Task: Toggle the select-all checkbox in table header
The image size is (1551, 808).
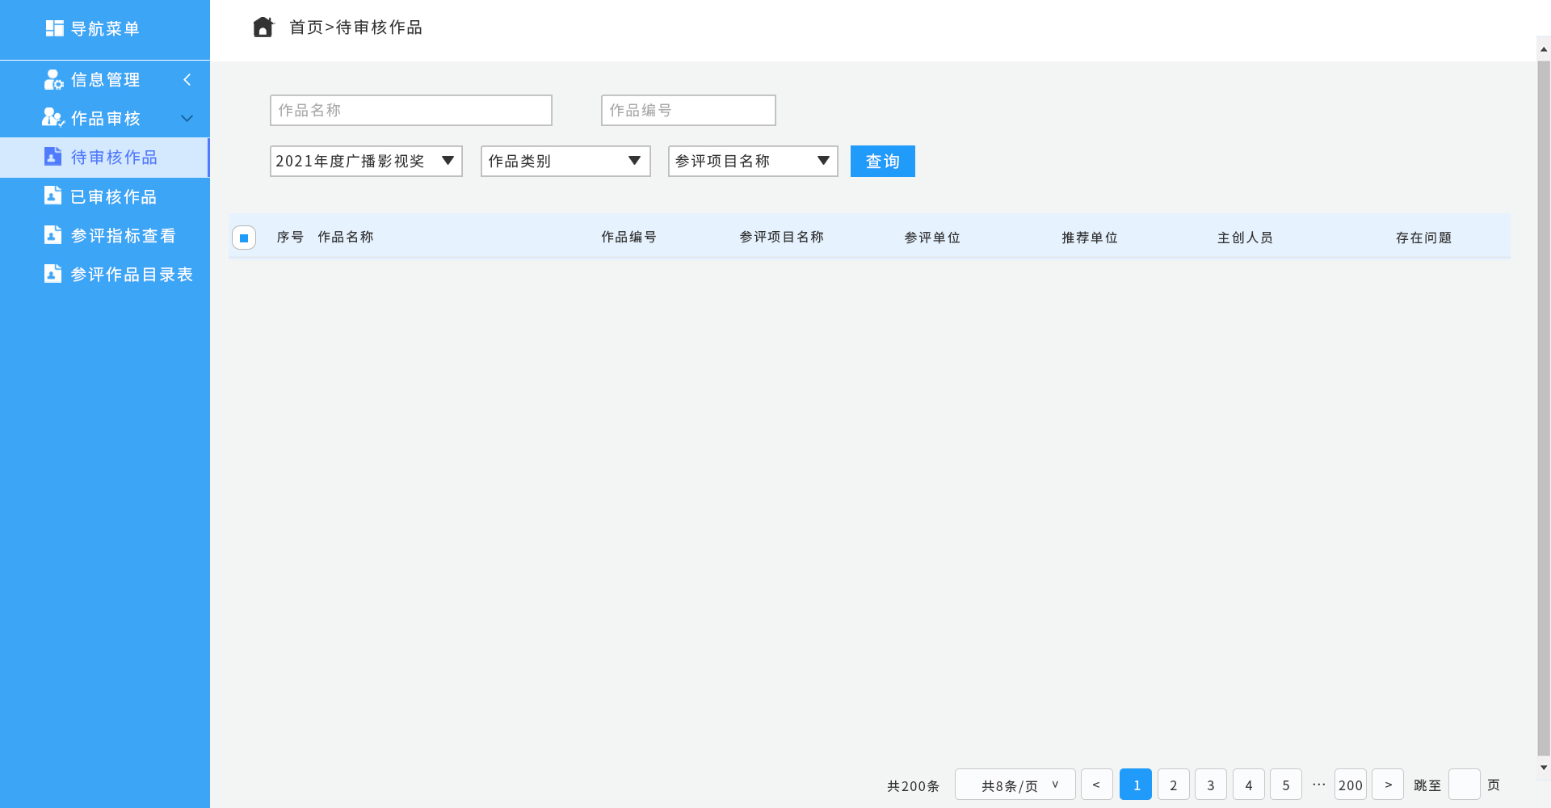Action: [244, 238]
